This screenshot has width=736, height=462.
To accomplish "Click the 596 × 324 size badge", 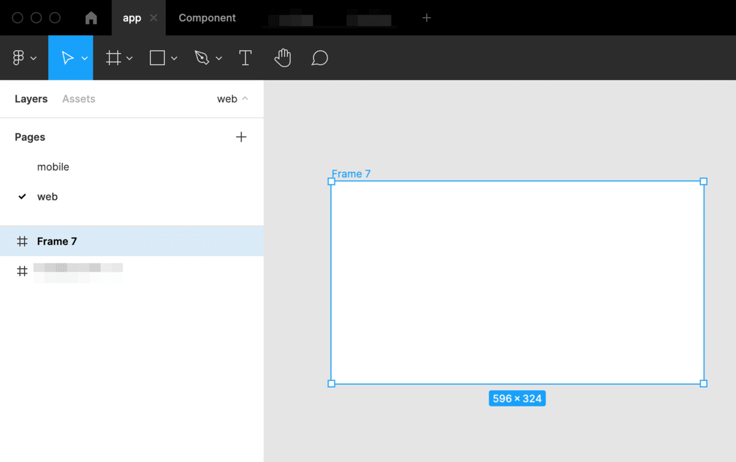I will (517, 398).
